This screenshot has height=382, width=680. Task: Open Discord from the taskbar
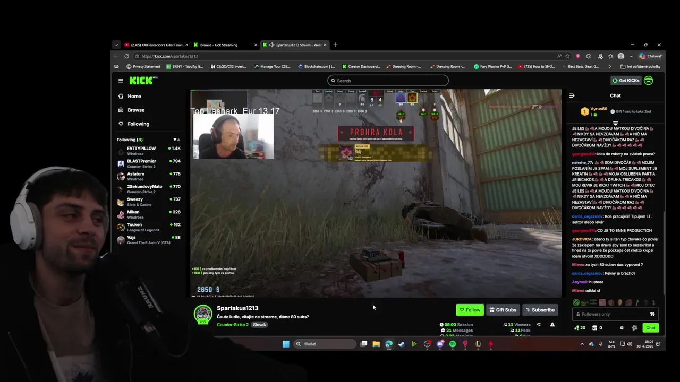coord(440,344)
